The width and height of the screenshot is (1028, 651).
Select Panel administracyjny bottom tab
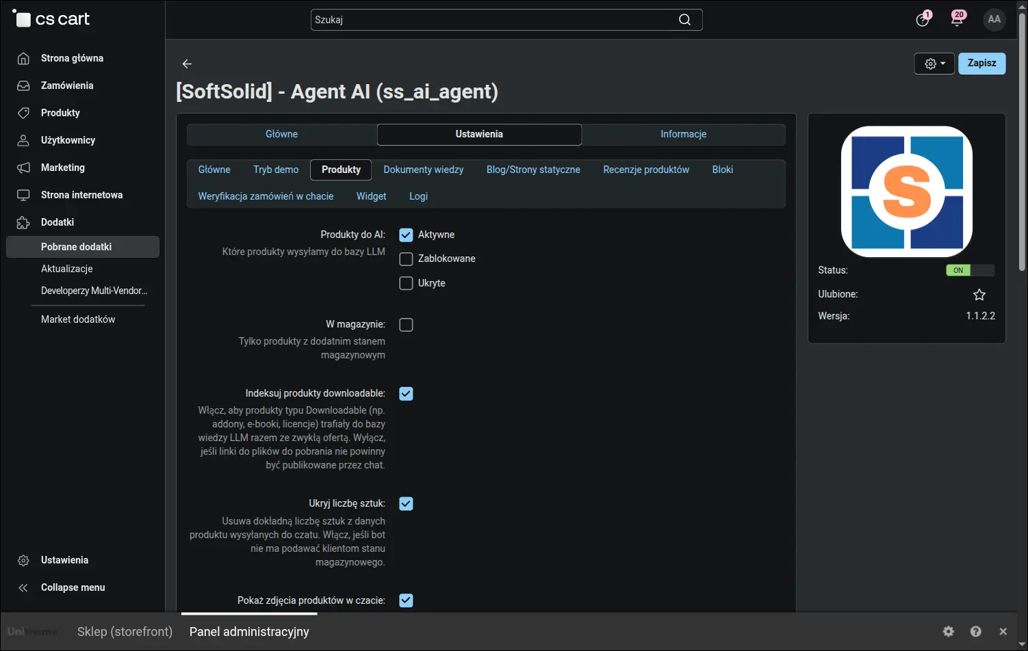pos(249,631)
